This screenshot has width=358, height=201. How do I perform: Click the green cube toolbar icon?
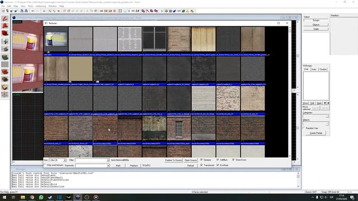pos(183,11)
